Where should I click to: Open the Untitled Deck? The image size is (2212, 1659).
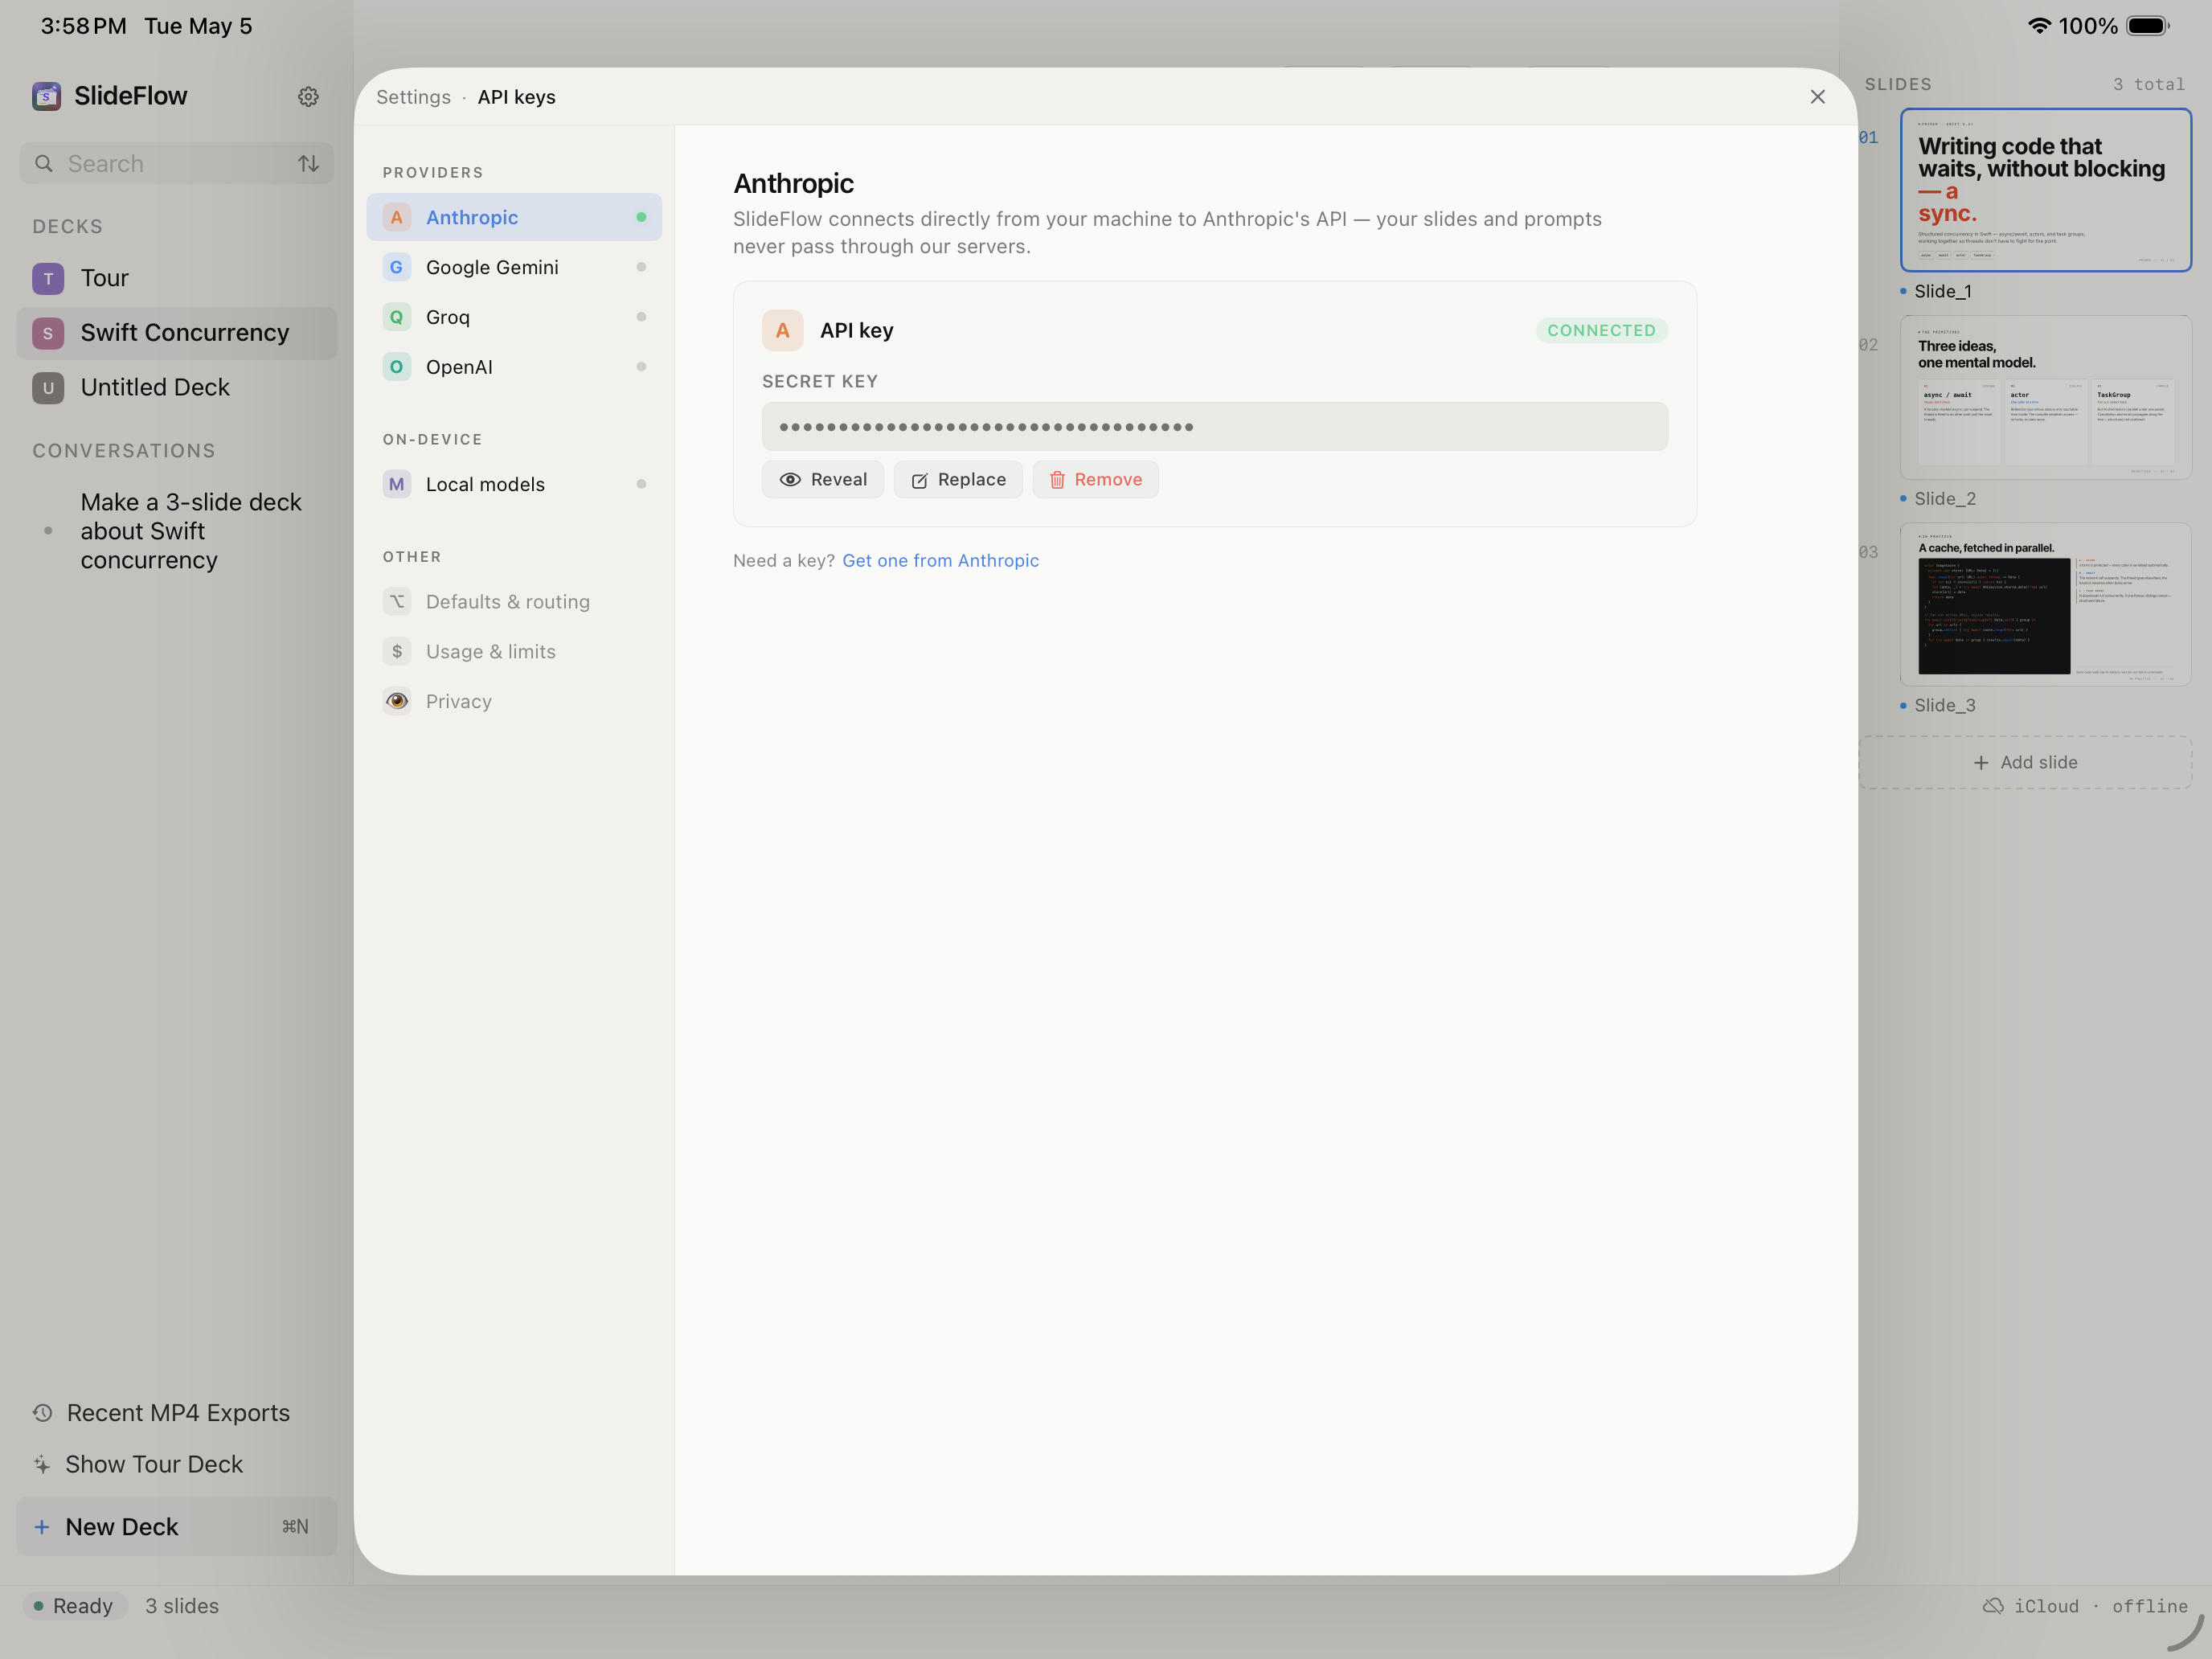[177, 388]
